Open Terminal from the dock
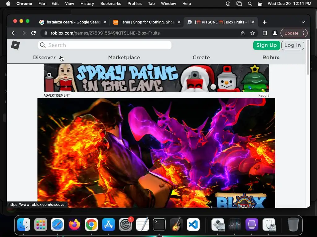Screen dimensions: 317x237 pyautogui.click(x=159, y=225)
